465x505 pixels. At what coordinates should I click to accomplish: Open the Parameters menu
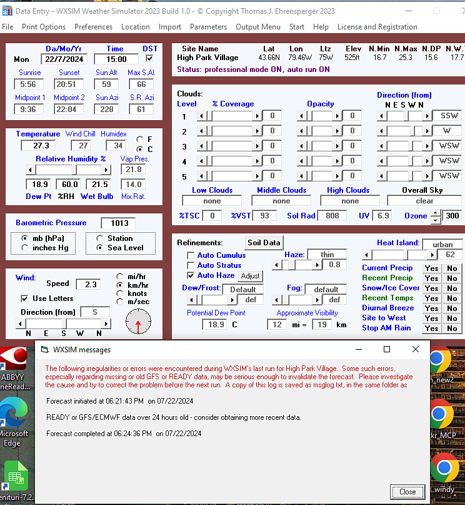208,27
